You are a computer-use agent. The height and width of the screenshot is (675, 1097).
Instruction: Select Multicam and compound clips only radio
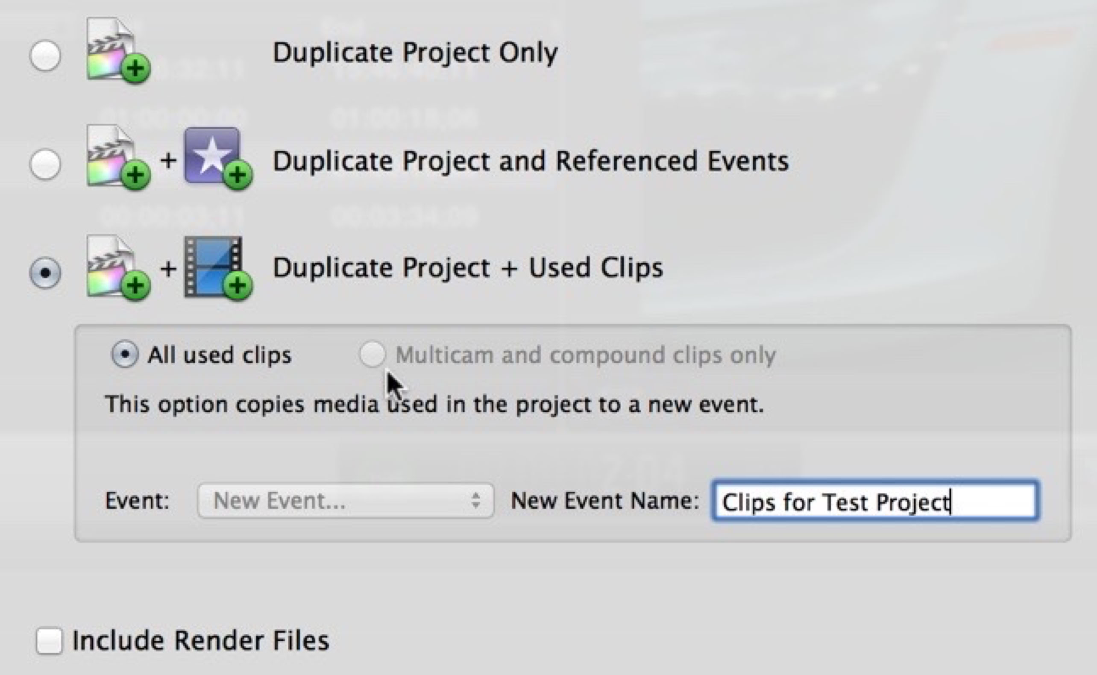point(372,355)
